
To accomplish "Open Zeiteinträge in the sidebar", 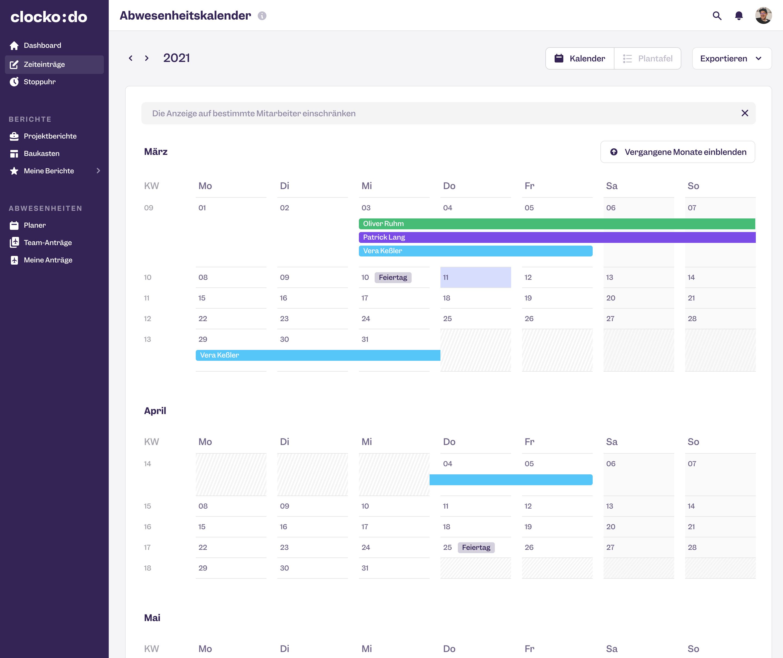I will [44, 64].
